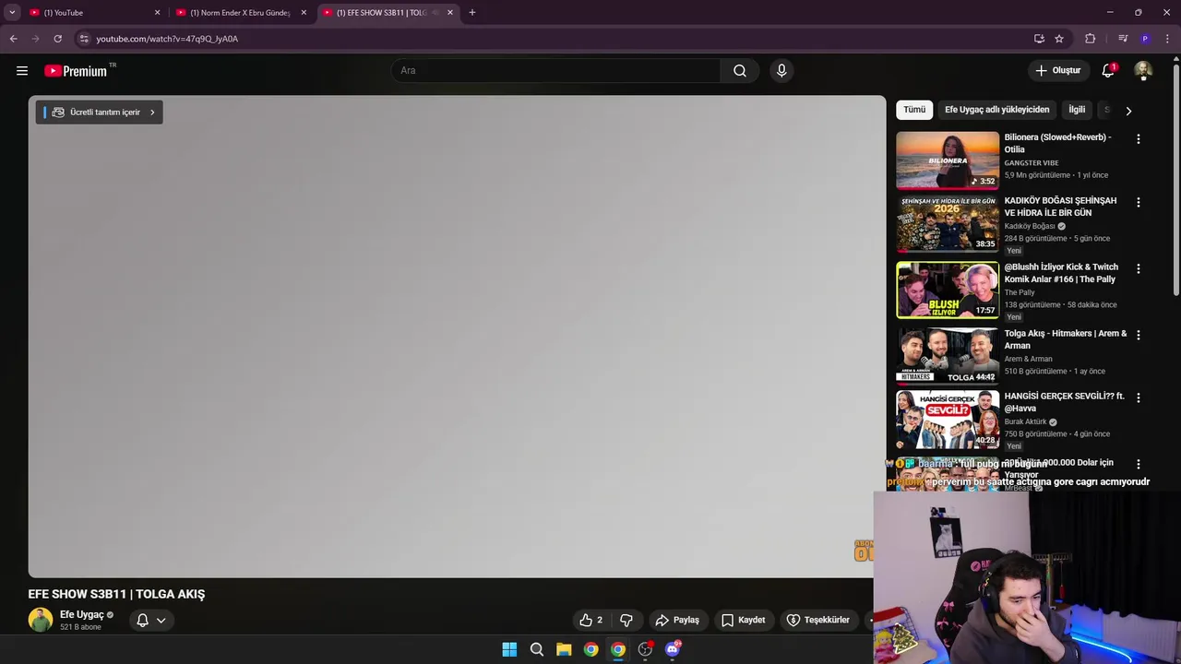Click the search magnifier button
Image resolution: width=1181 pixels, height=664 pixels.
pyautogui.click(x=740, y=70)
